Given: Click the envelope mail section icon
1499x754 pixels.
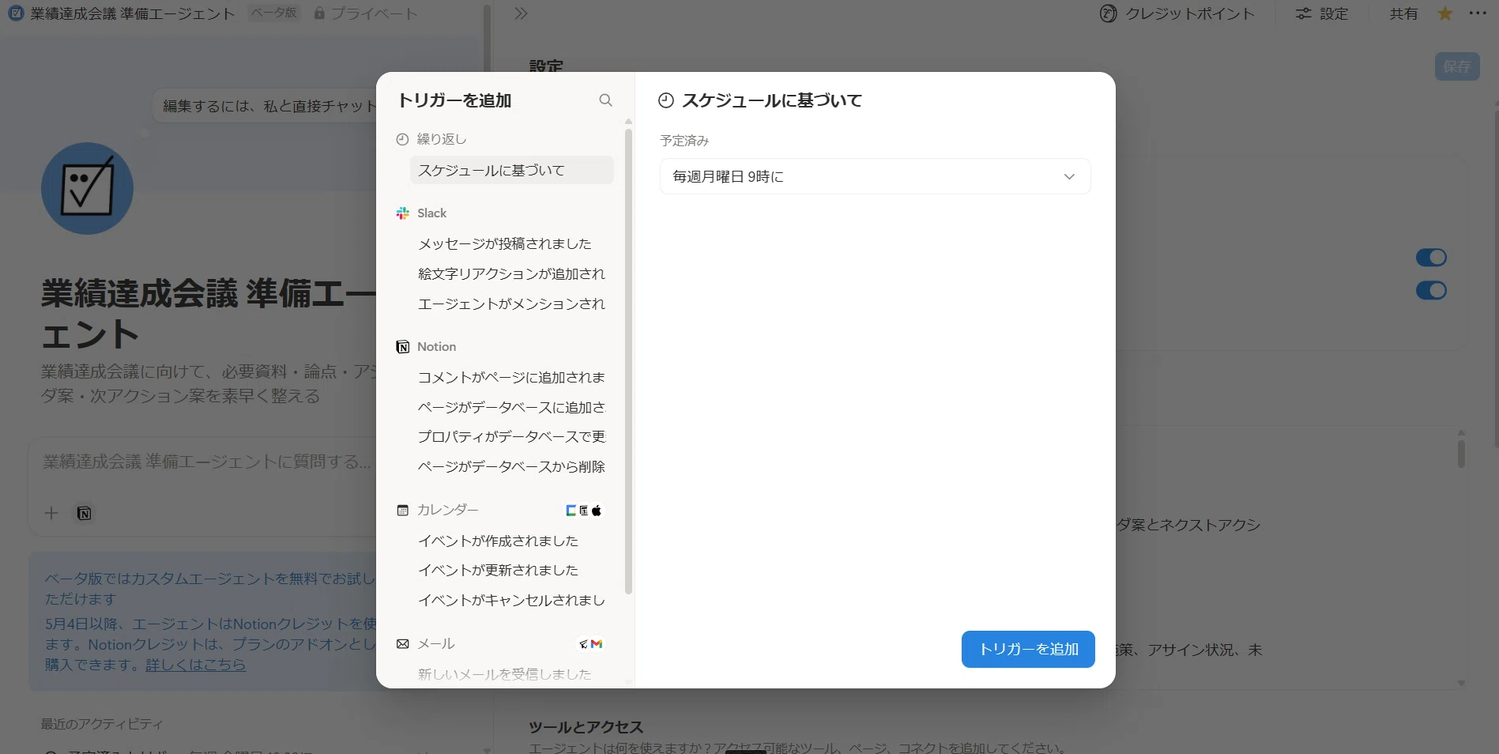Looking at the screenshot, I should [403, 644].
